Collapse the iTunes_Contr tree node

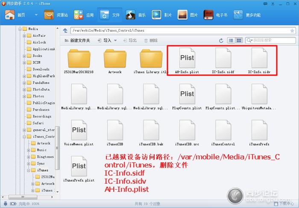tap(24, 137)
